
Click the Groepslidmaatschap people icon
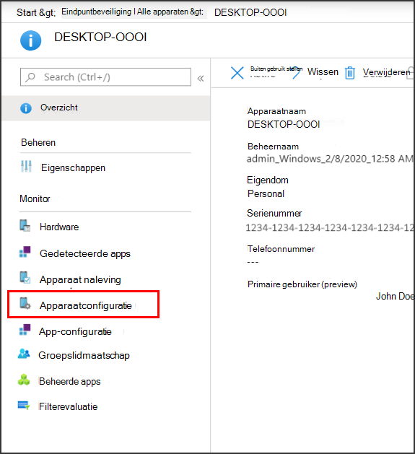pyautogui.click(x=24, y=354)
